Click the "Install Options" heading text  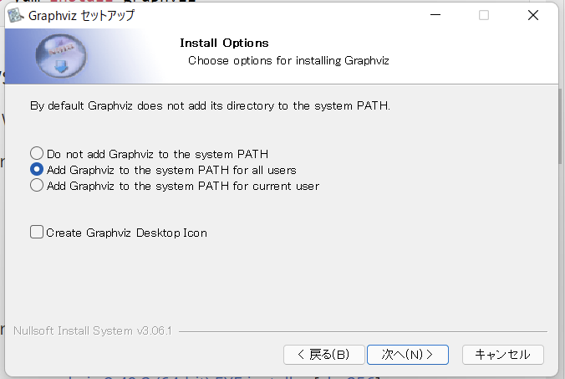(x=224, y=43)
